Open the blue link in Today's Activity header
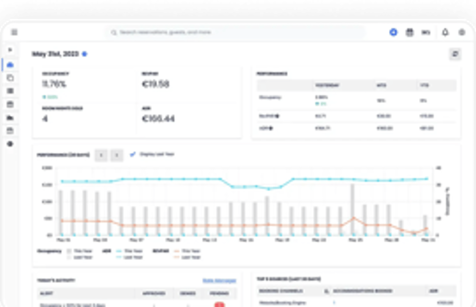The width and height of the screenshot is (476, 307). tap(219, 281)
